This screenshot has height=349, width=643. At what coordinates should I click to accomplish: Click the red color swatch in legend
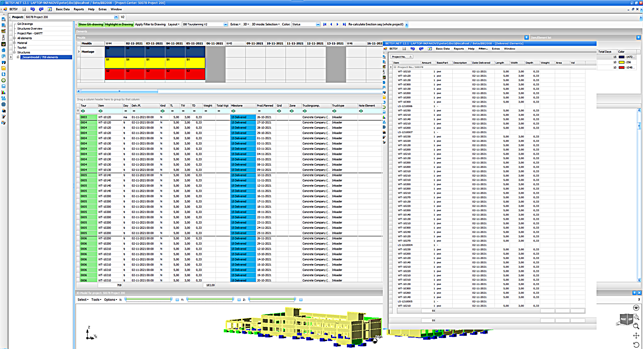point(622,68)
